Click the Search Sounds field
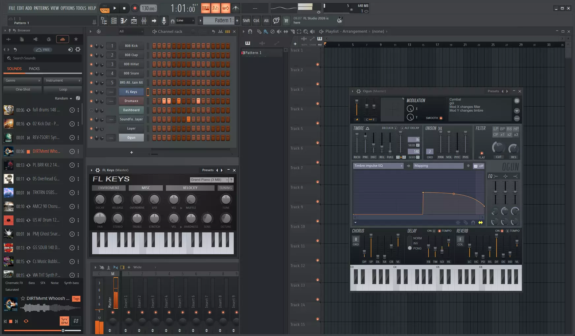The image size is (575, 336). pyautogui.click(x=43, y=58)
